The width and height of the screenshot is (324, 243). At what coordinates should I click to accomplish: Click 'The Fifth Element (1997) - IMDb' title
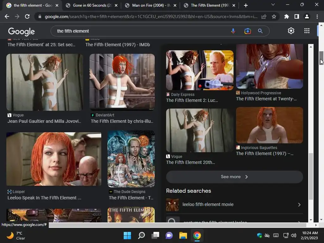[118, 45]
